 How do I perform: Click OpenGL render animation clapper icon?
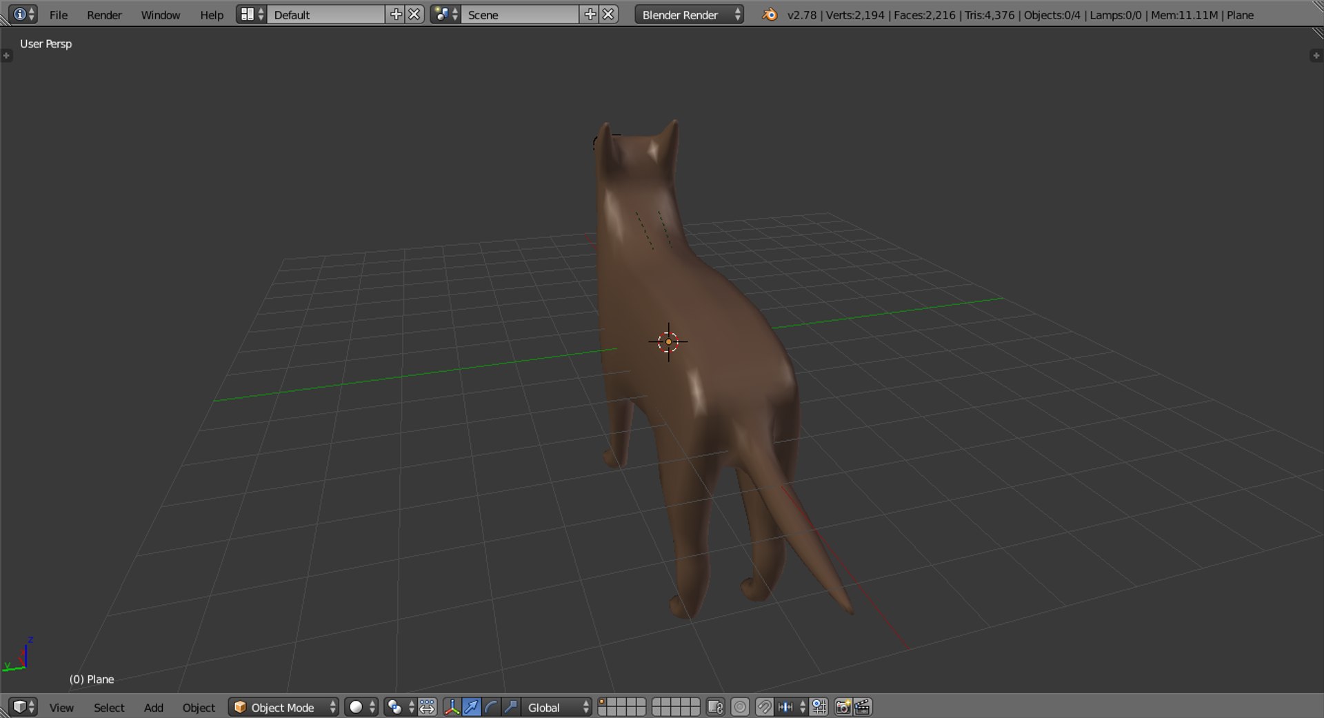863,707
